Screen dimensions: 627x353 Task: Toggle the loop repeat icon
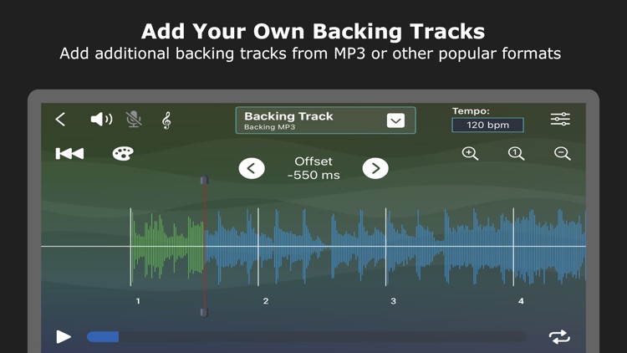[559, 337]
